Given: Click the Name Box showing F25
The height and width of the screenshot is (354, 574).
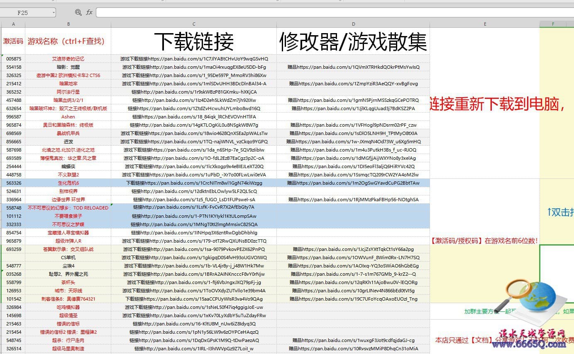Looking at the screenshot, I should click(28, 13).
